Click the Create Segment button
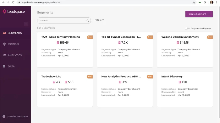Viewport: 220px width, 123px height. 199,14
